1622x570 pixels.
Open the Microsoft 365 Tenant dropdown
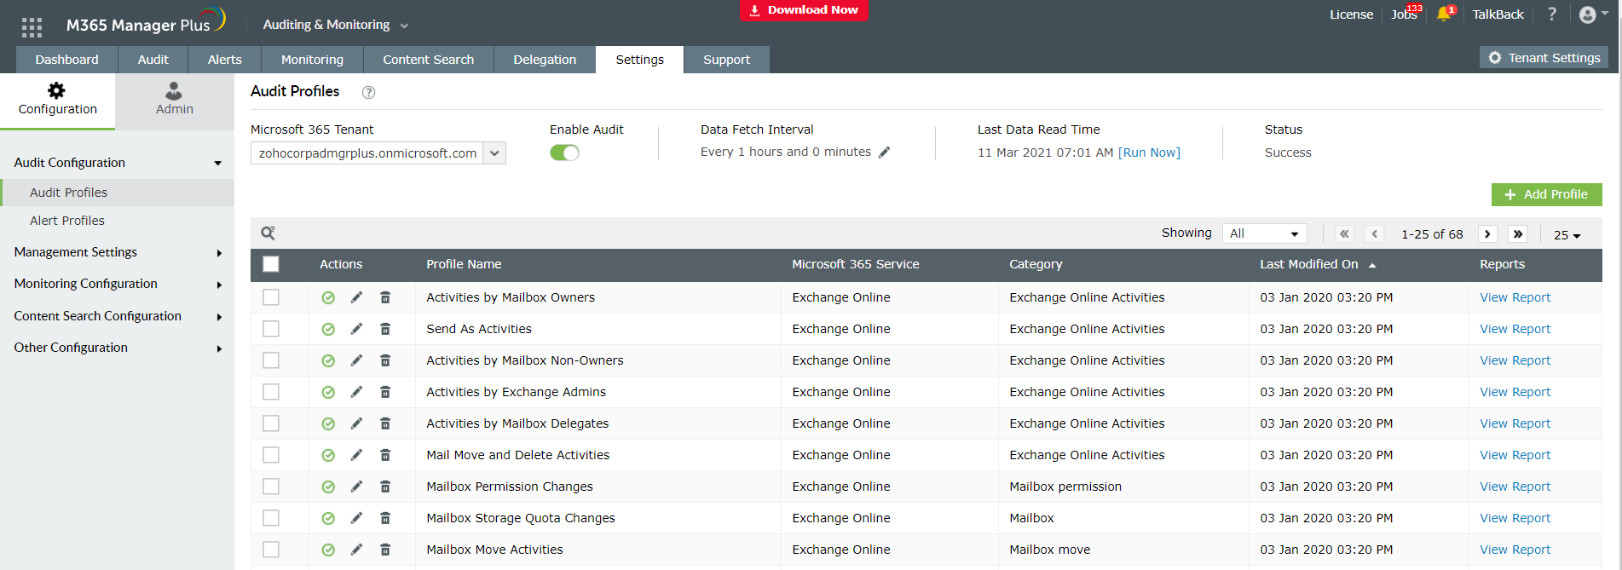494,153
